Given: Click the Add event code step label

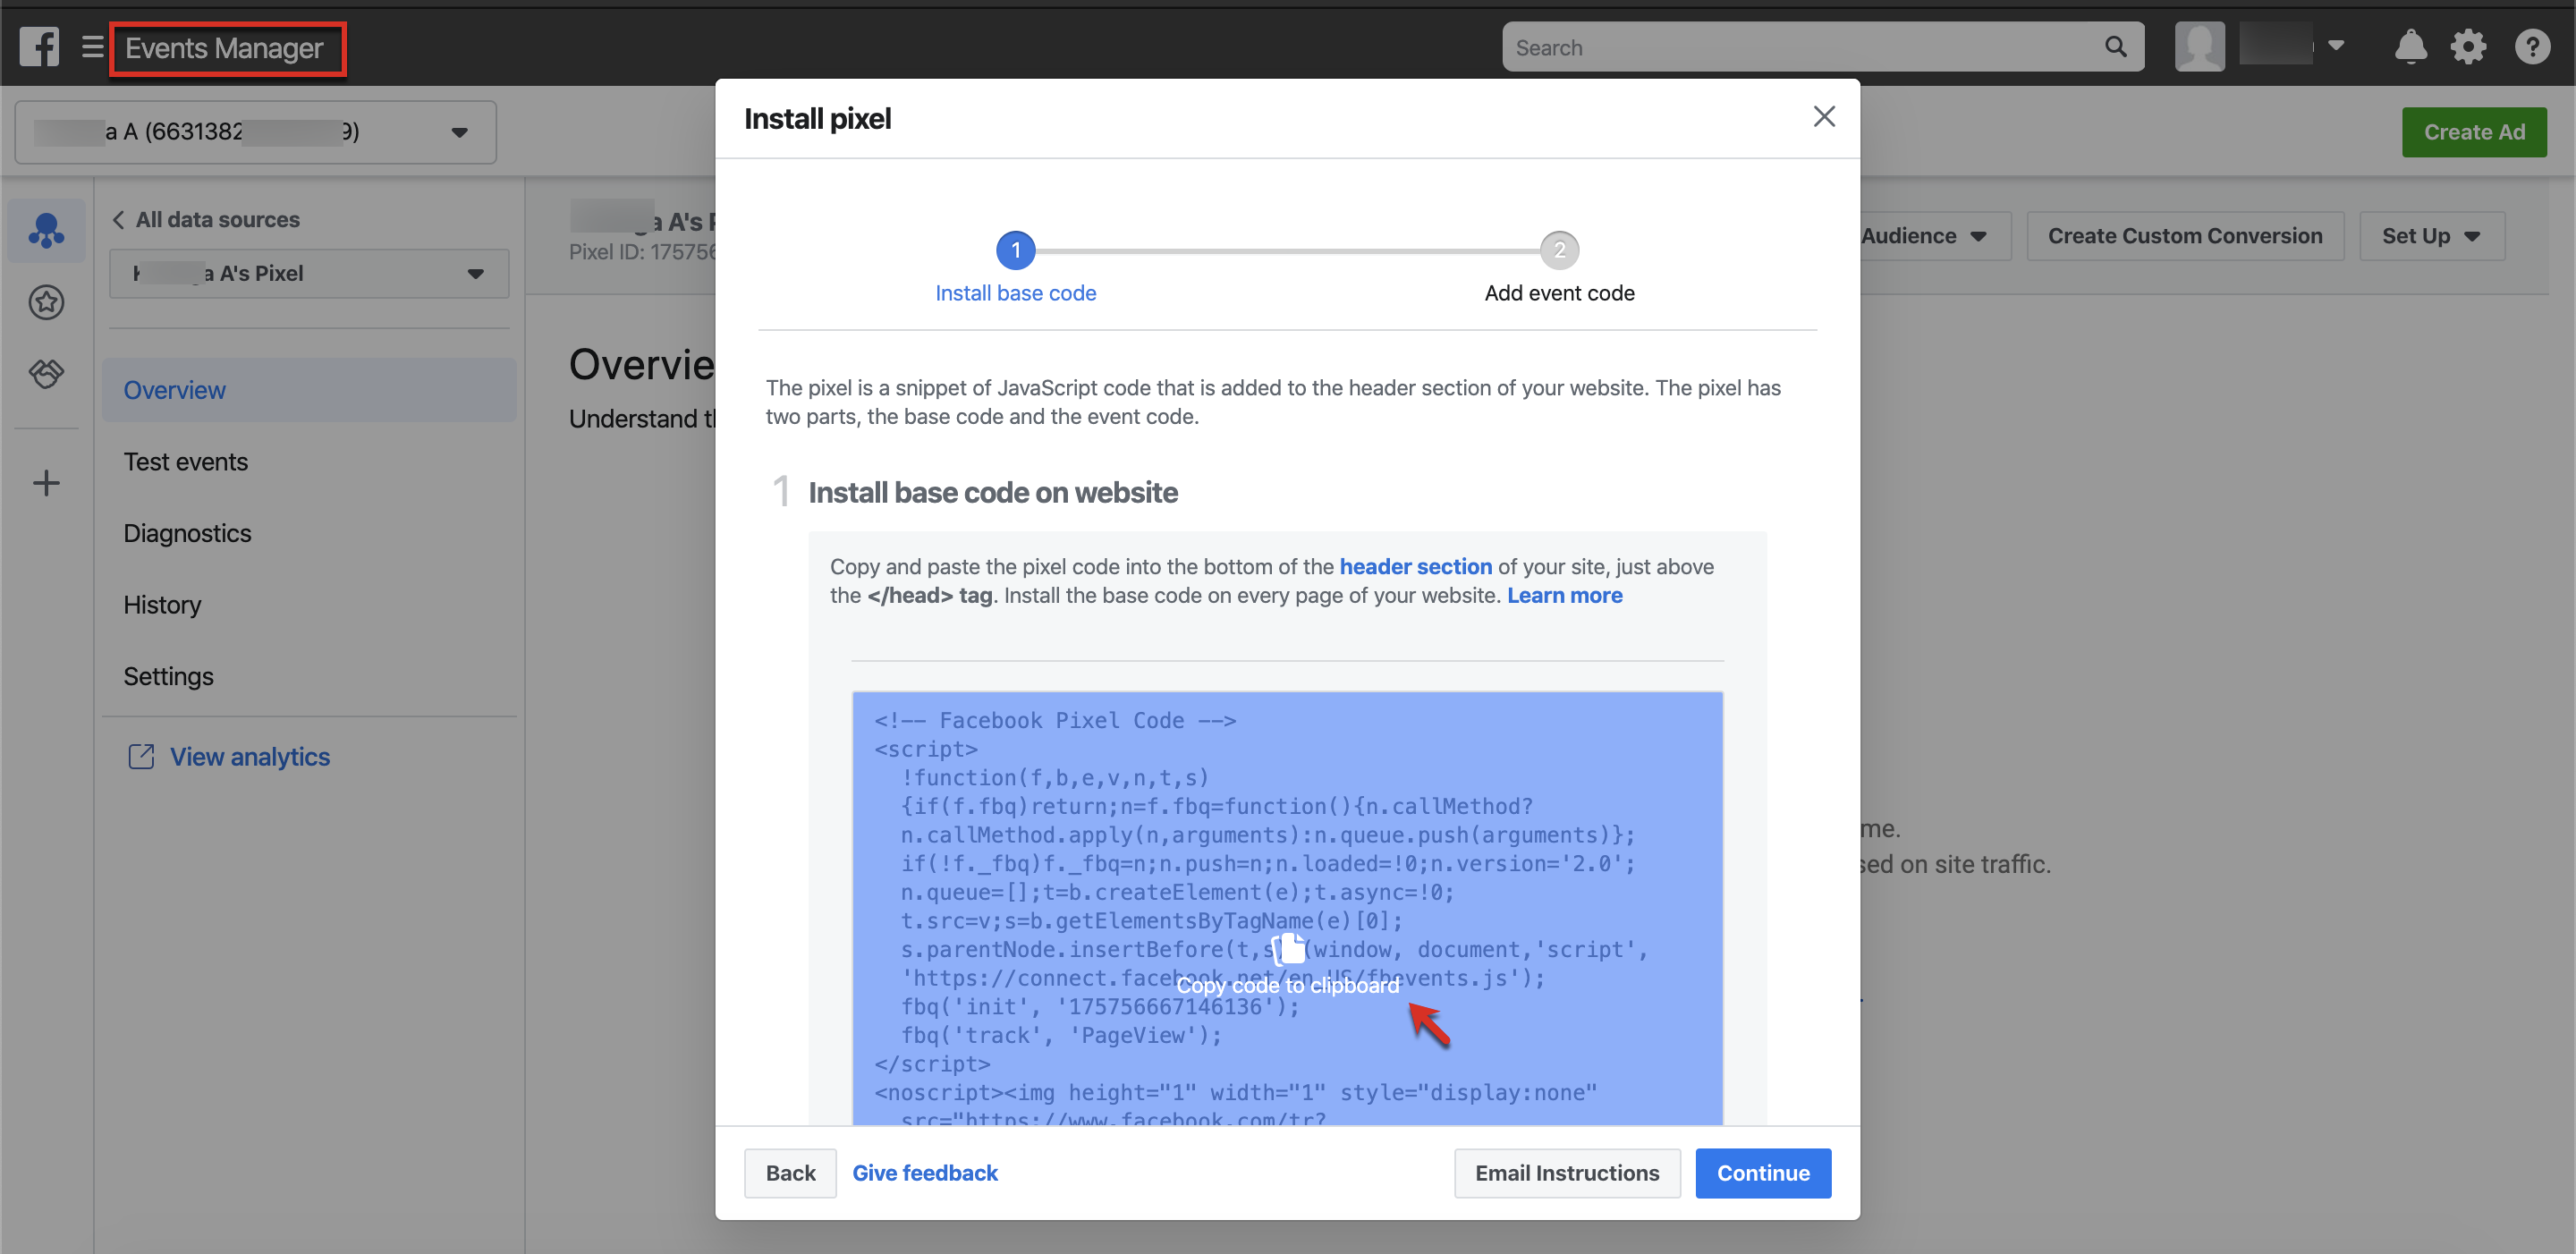Looking at the screenshot, I should [1559, 293].
